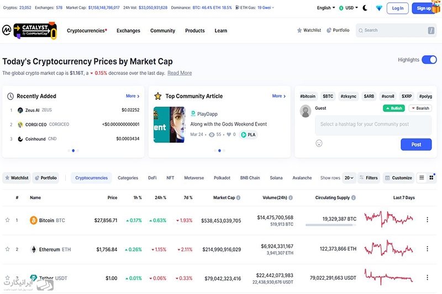Open the emoji picker smiley icon
Image resolution: width=442 pixels, height=294 pixels.
click(319, 143)
